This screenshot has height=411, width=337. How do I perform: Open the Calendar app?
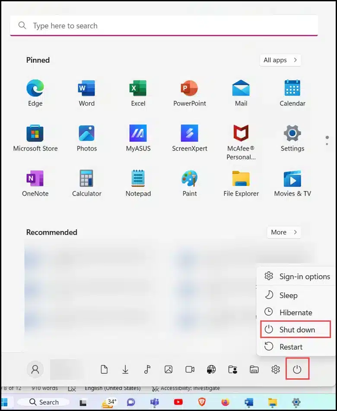(292, 93)
